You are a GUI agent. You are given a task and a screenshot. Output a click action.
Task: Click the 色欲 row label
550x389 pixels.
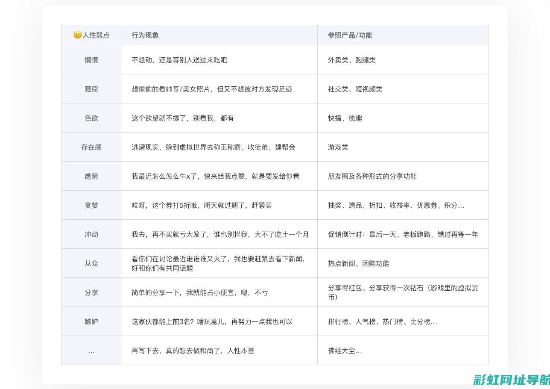click(91, 118)
